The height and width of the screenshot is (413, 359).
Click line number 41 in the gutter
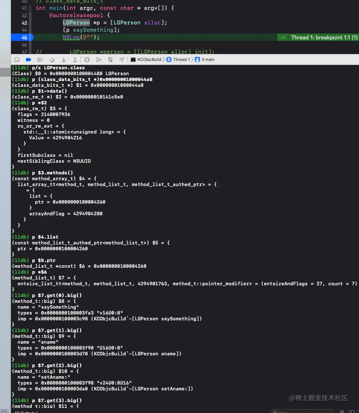tap(24, 8)
